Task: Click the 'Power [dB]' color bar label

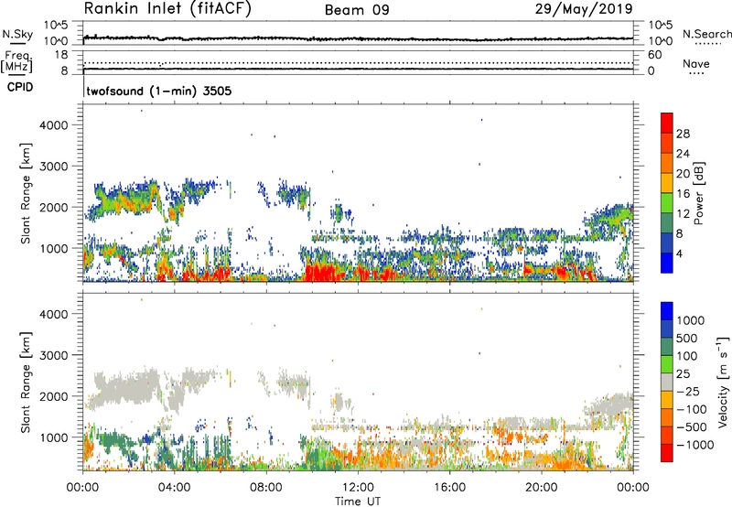Action: pos(698,193)
